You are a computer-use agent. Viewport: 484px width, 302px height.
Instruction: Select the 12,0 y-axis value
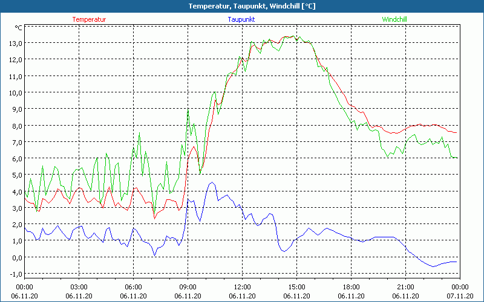(16, 60)
